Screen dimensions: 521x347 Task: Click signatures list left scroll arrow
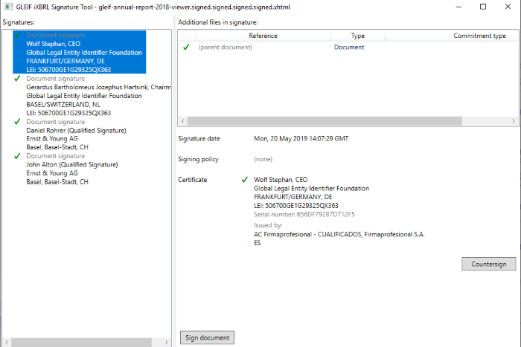tap(7, 342)
